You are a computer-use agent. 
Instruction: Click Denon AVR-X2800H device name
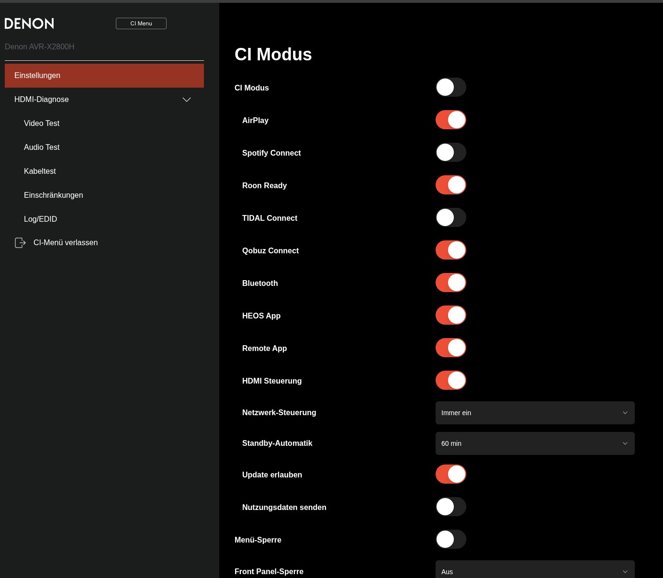[40, 46]
